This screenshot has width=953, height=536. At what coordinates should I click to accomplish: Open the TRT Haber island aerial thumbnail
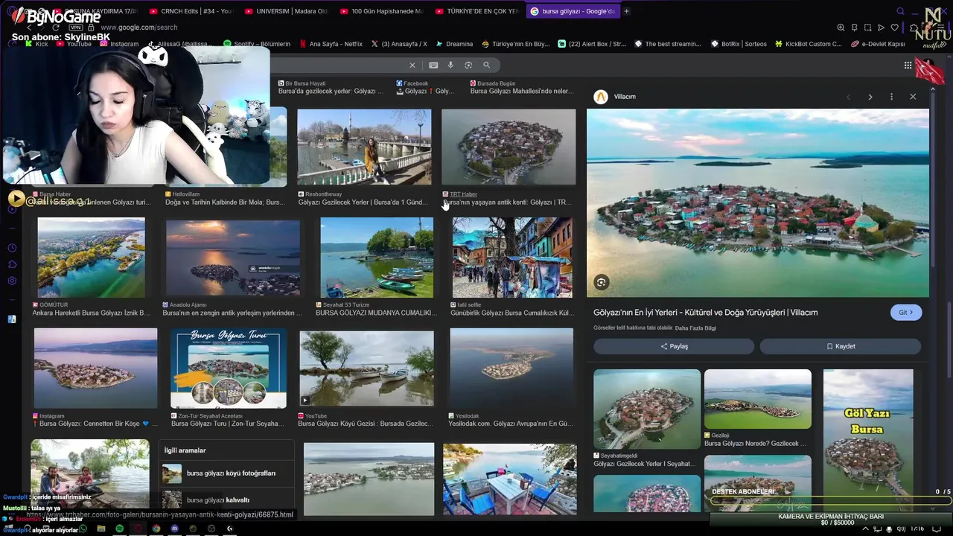[509, 147]
